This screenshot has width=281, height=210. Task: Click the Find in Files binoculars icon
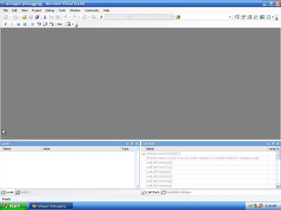178,17
